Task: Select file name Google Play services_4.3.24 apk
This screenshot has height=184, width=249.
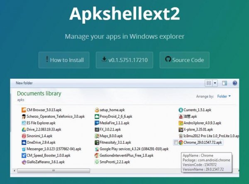Action: pyautogui.click(x=134, y=149)
